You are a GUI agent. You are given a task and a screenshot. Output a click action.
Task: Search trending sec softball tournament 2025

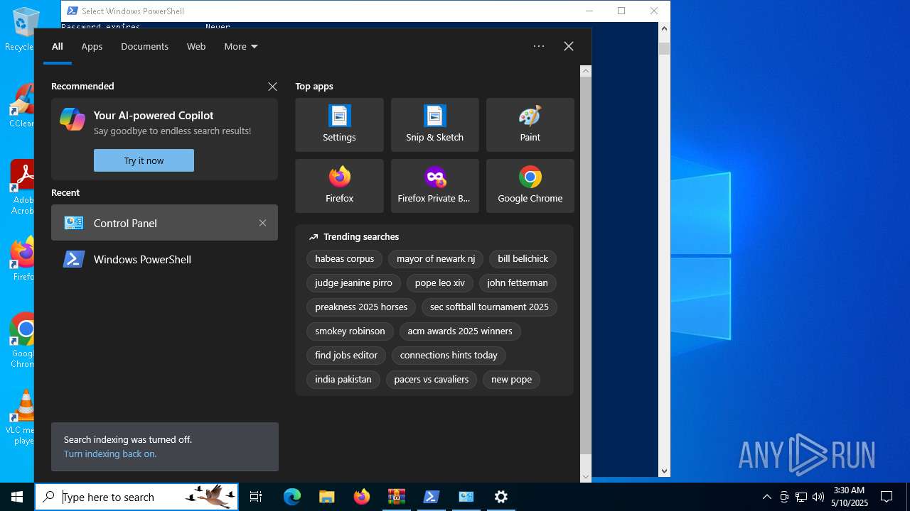click(489, 307)
